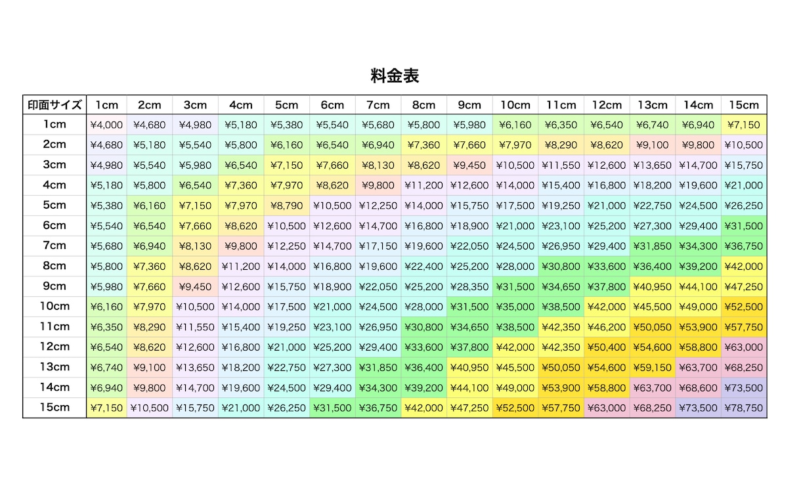Click the 1cm column header
801x501 pixels.
coord(106,105)
